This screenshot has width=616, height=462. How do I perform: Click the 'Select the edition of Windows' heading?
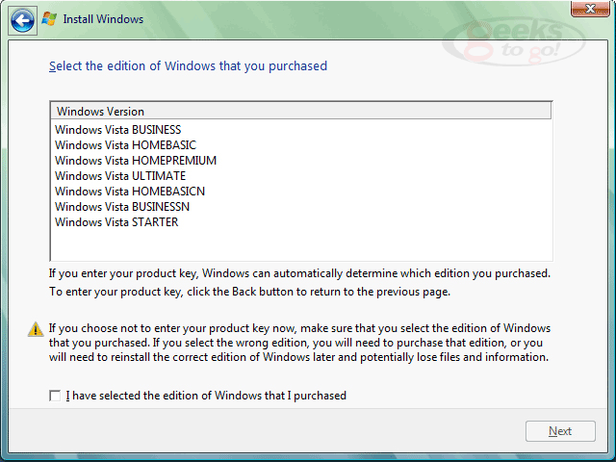point(188,66)
